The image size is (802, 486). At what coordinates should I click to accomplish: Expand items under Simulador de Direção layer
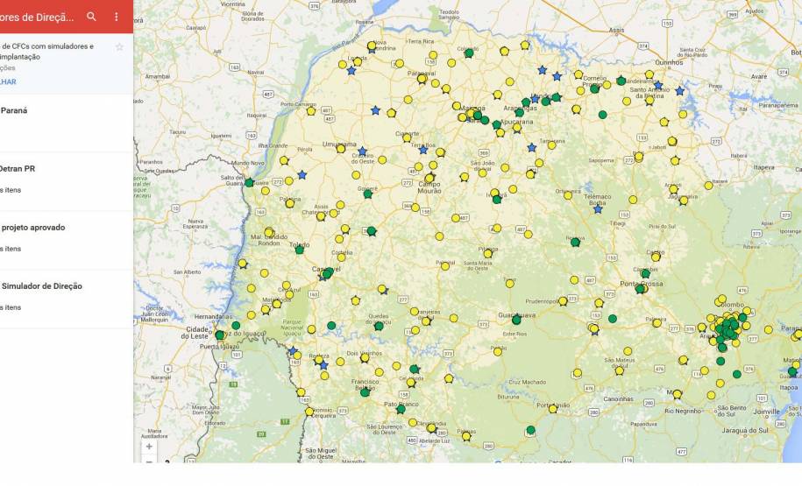click(9, 307)
